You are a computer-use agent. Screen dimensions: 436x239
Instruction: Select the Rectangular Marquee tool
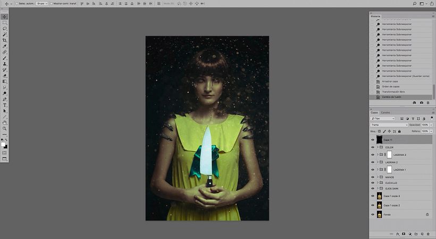pos(4,23)
